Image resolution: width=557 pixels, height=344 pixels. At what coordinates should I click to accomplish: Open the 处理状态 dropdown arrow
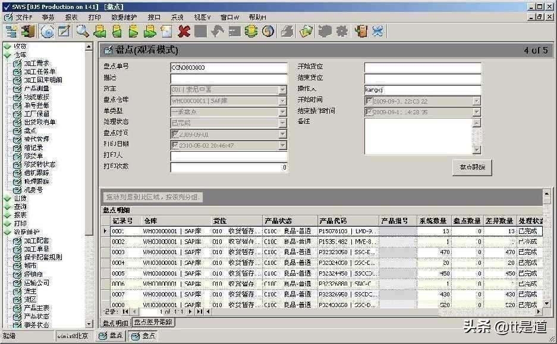point(282,123)
